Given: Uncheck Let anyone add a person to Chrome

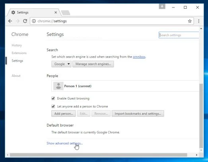Looking at the screenshot, I should (x=53, y=106).
